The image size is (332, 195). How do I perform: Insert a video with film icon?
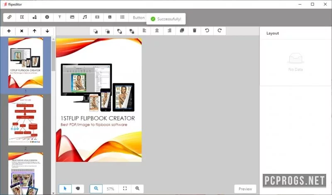click(x=97, y=17)
